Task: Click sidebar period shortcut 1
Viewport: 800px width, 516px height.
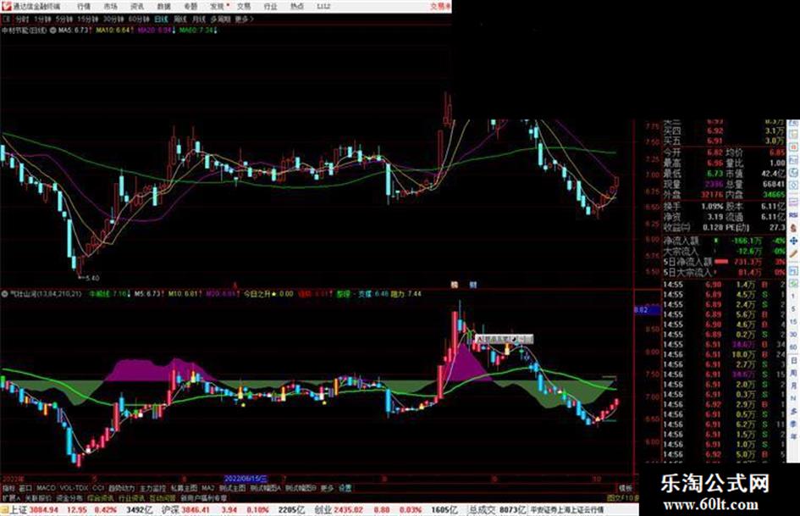Action: tap(793, 297)
